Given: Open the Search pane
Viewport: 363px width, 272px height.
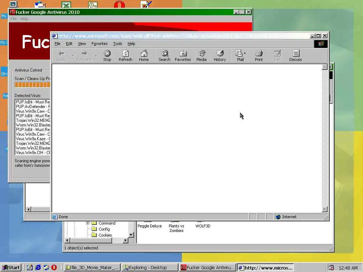Looking at the screenshot, I should click(x=164, y=56).
